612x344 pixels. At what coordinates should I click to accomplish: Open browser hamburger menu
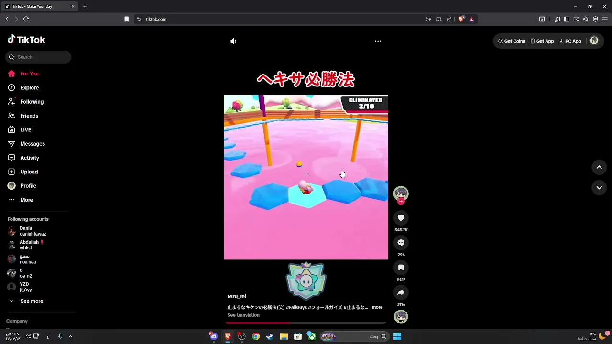click(x=605, y=19)
